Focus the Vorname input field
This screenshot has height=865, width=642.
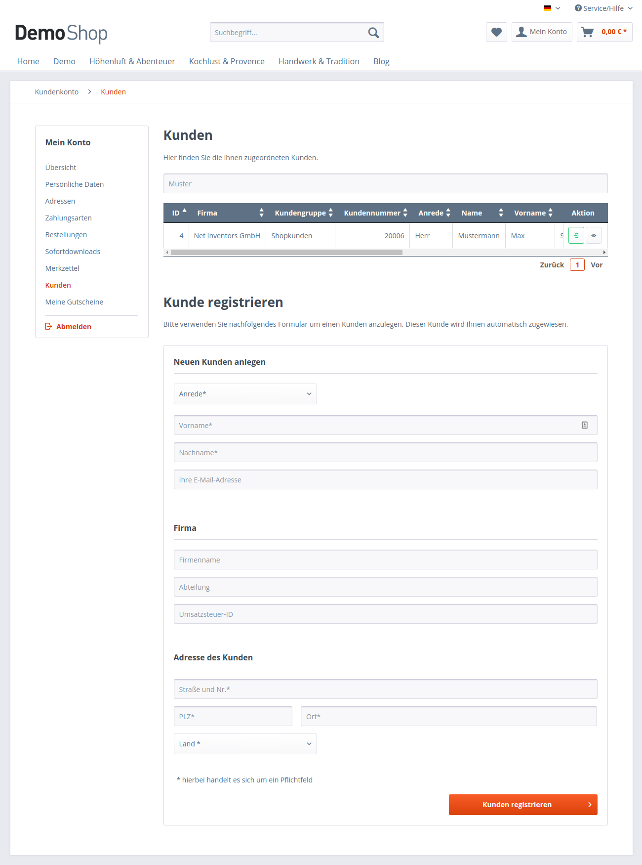point(386,425)
